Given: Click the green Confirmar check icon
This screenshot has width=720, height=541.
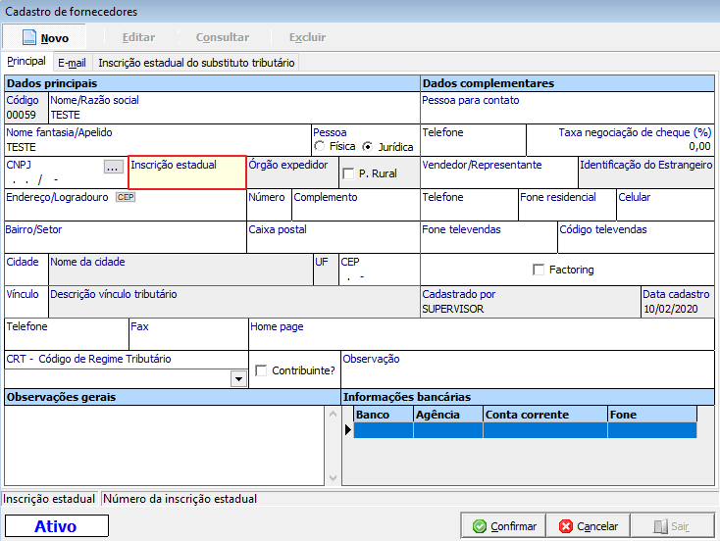Looking at the screenshot, I should [479, 526].
